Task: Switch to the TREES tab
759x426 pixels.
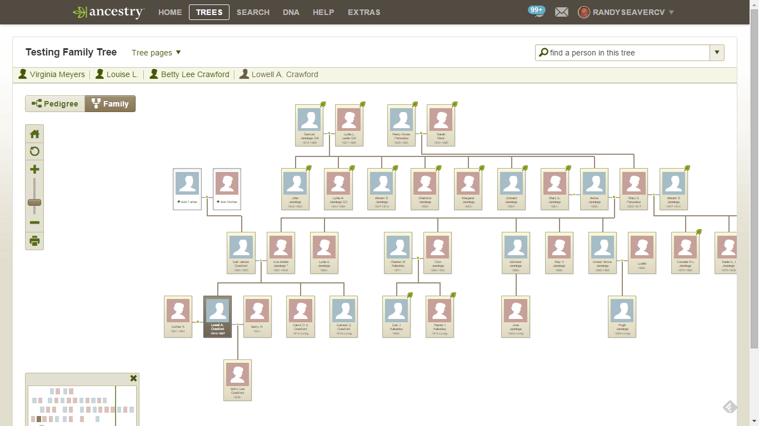Action: click(209, 12)
